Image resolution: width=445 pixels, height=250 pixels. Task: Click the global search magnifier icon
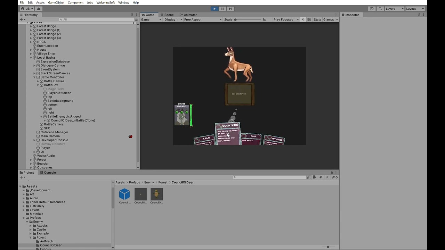point(380,9)
